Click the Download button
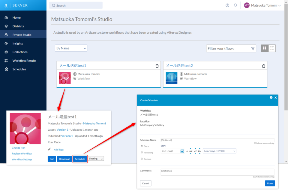Screen dimensions: 288x194 coord(64,159)
